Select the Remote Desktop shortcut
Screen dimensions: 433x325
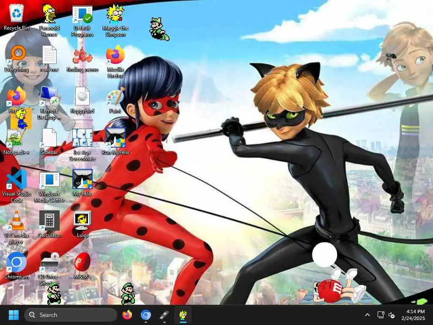pos(49,103)
